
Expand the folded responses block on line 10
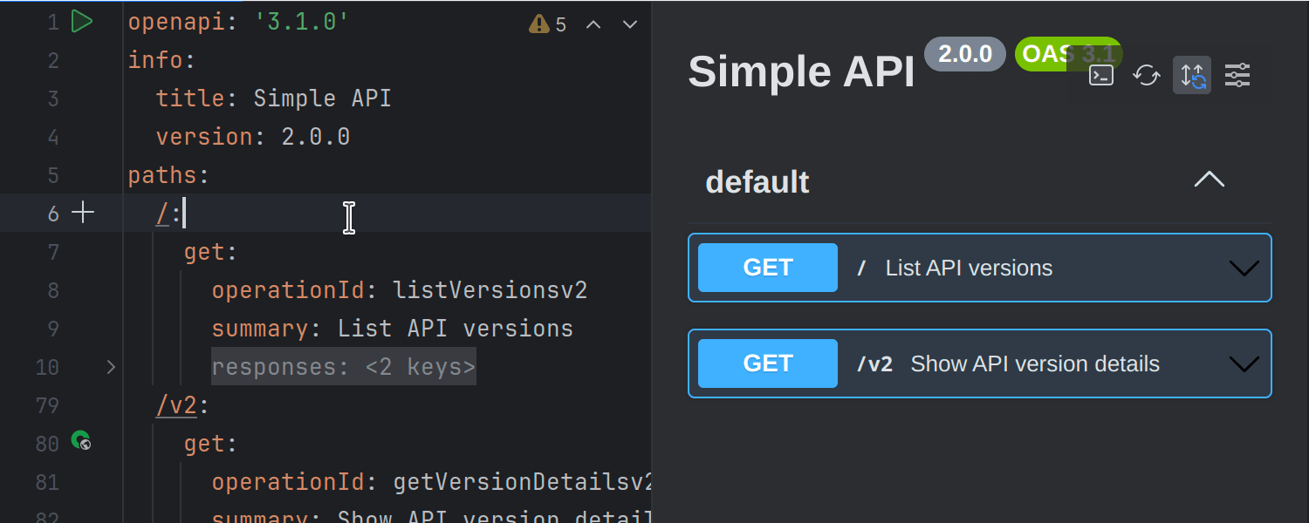pyautogui.click(x=111, y=367)
